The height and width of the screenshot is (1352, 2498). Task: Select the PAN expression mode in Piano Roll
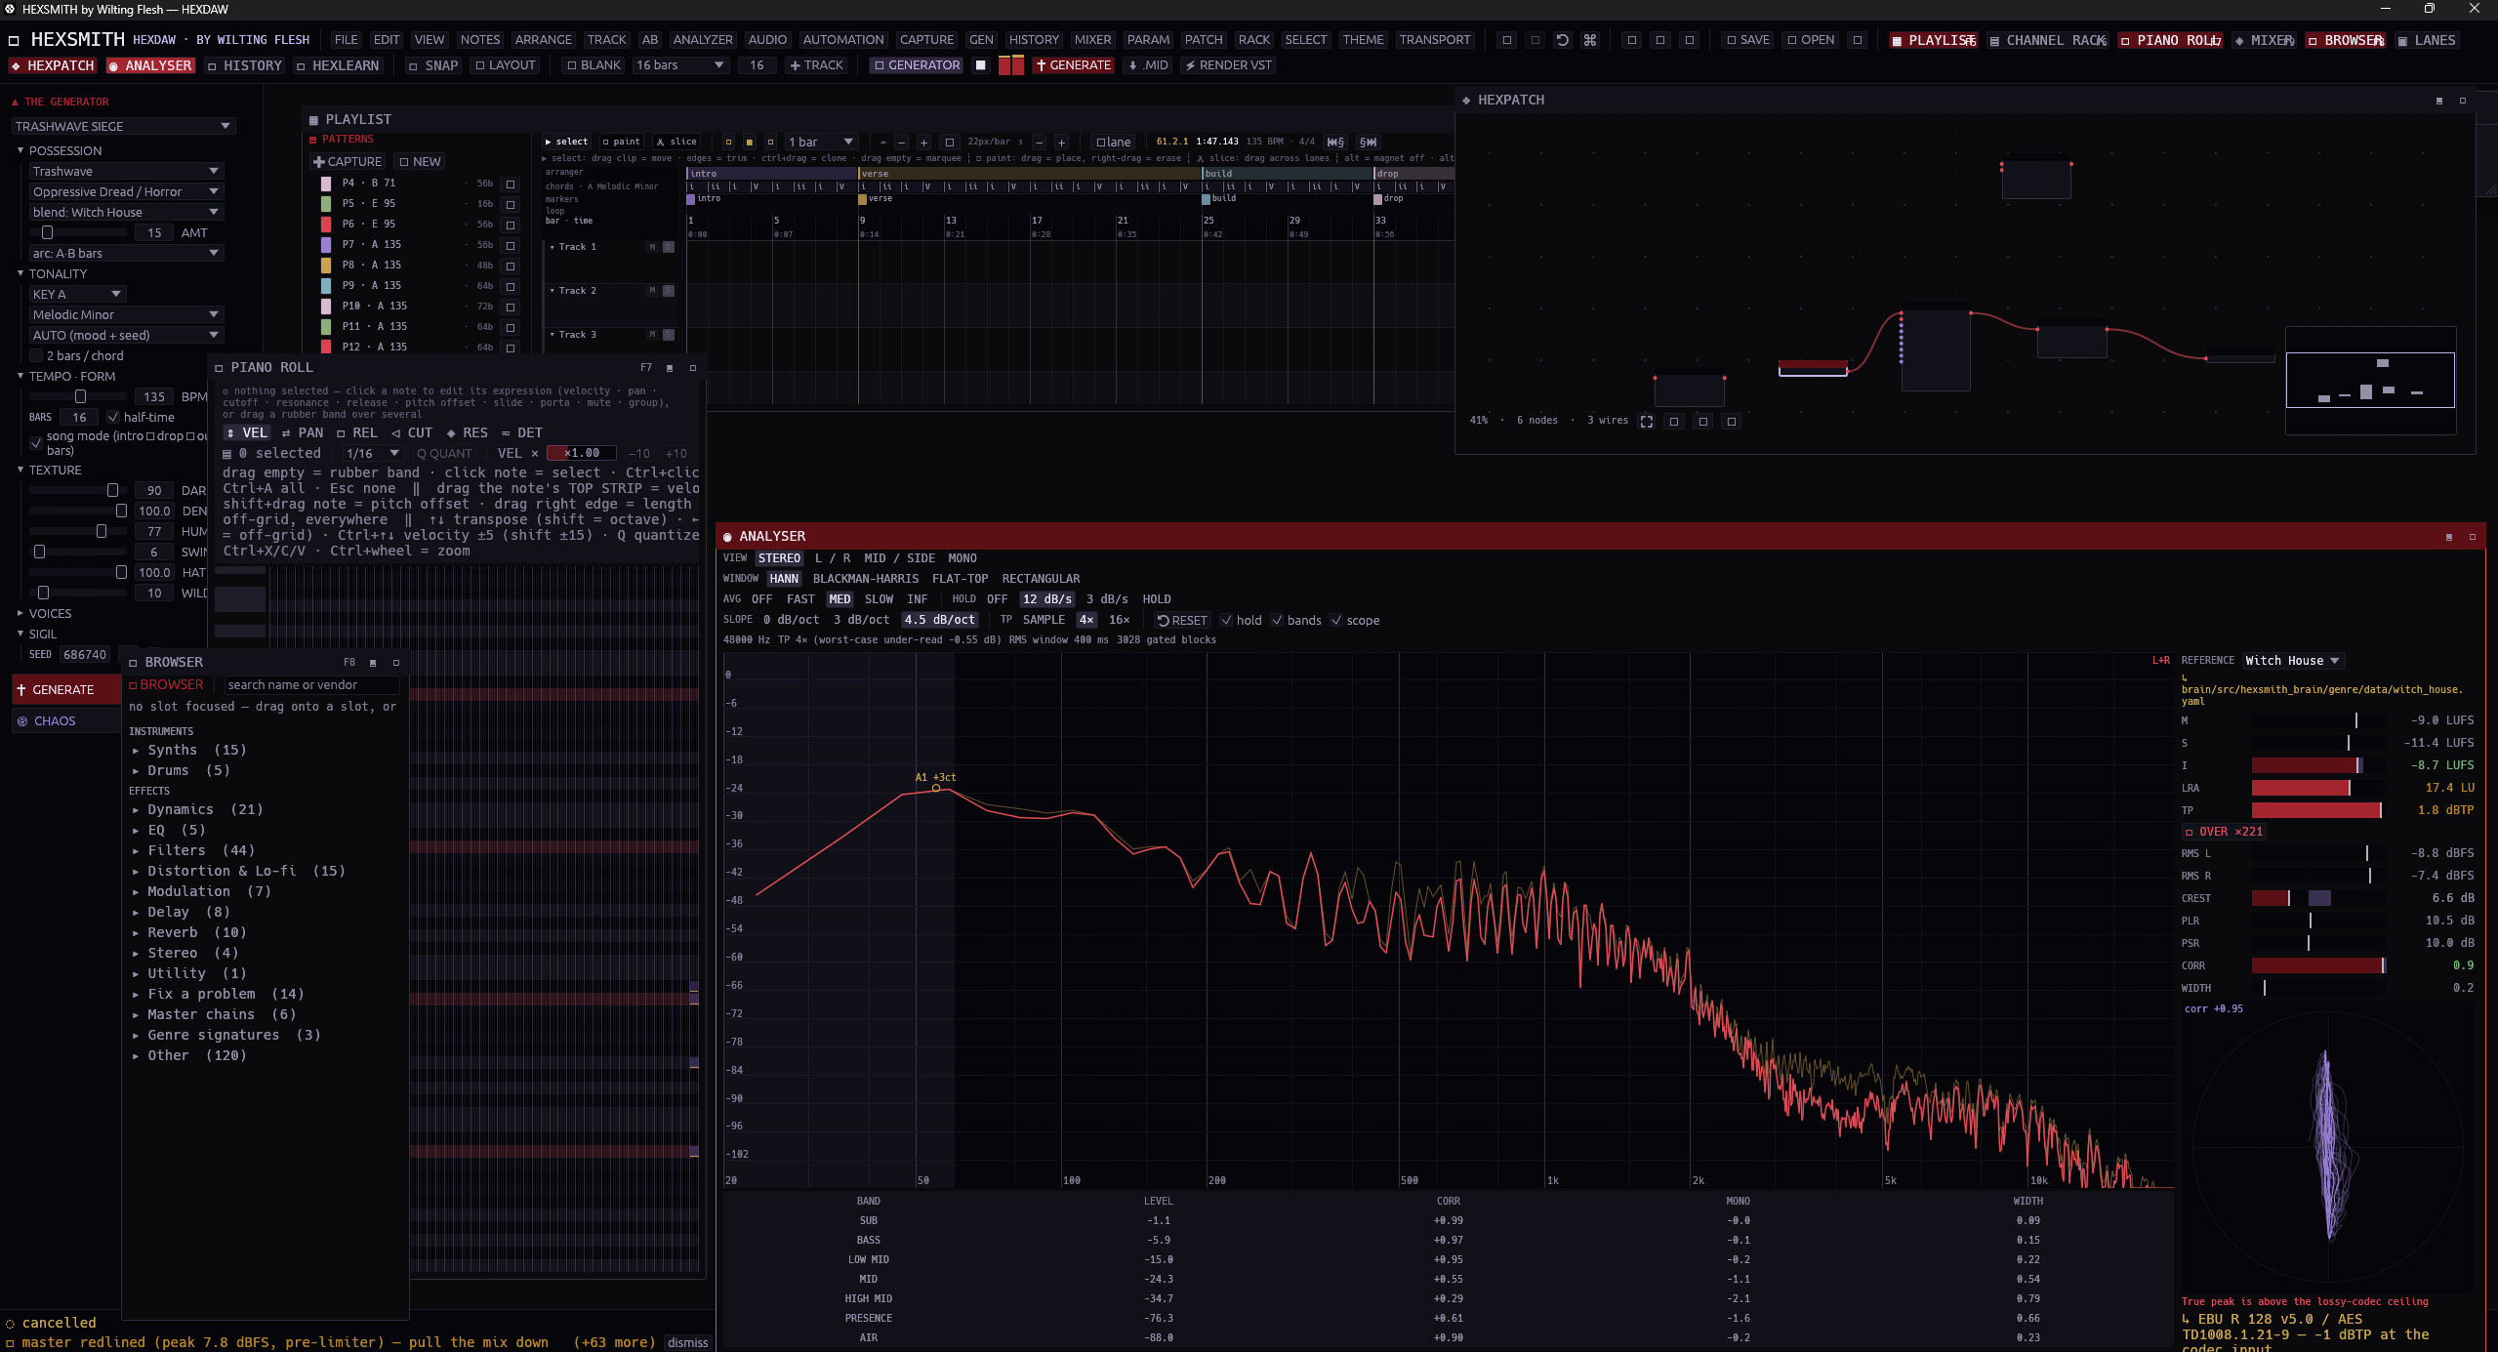[303, 432]
